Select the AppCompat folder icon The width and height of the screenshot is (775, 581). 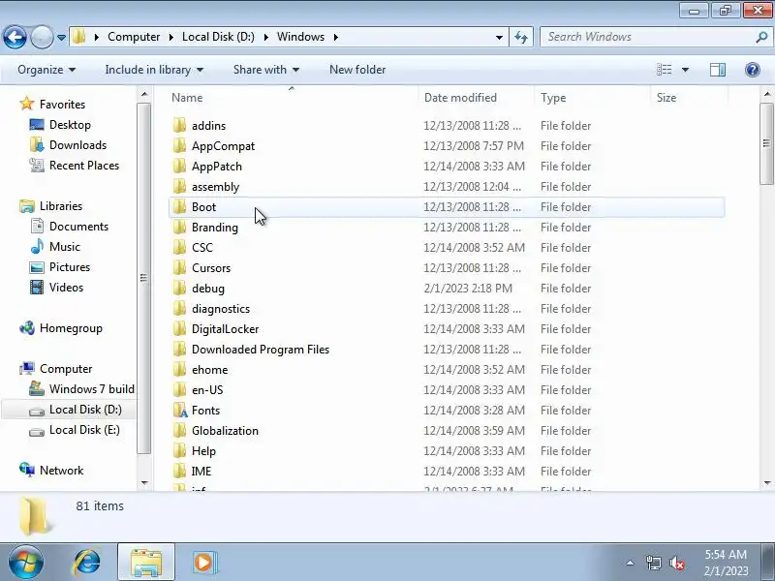pyautogui.click(x=179, y=146)
